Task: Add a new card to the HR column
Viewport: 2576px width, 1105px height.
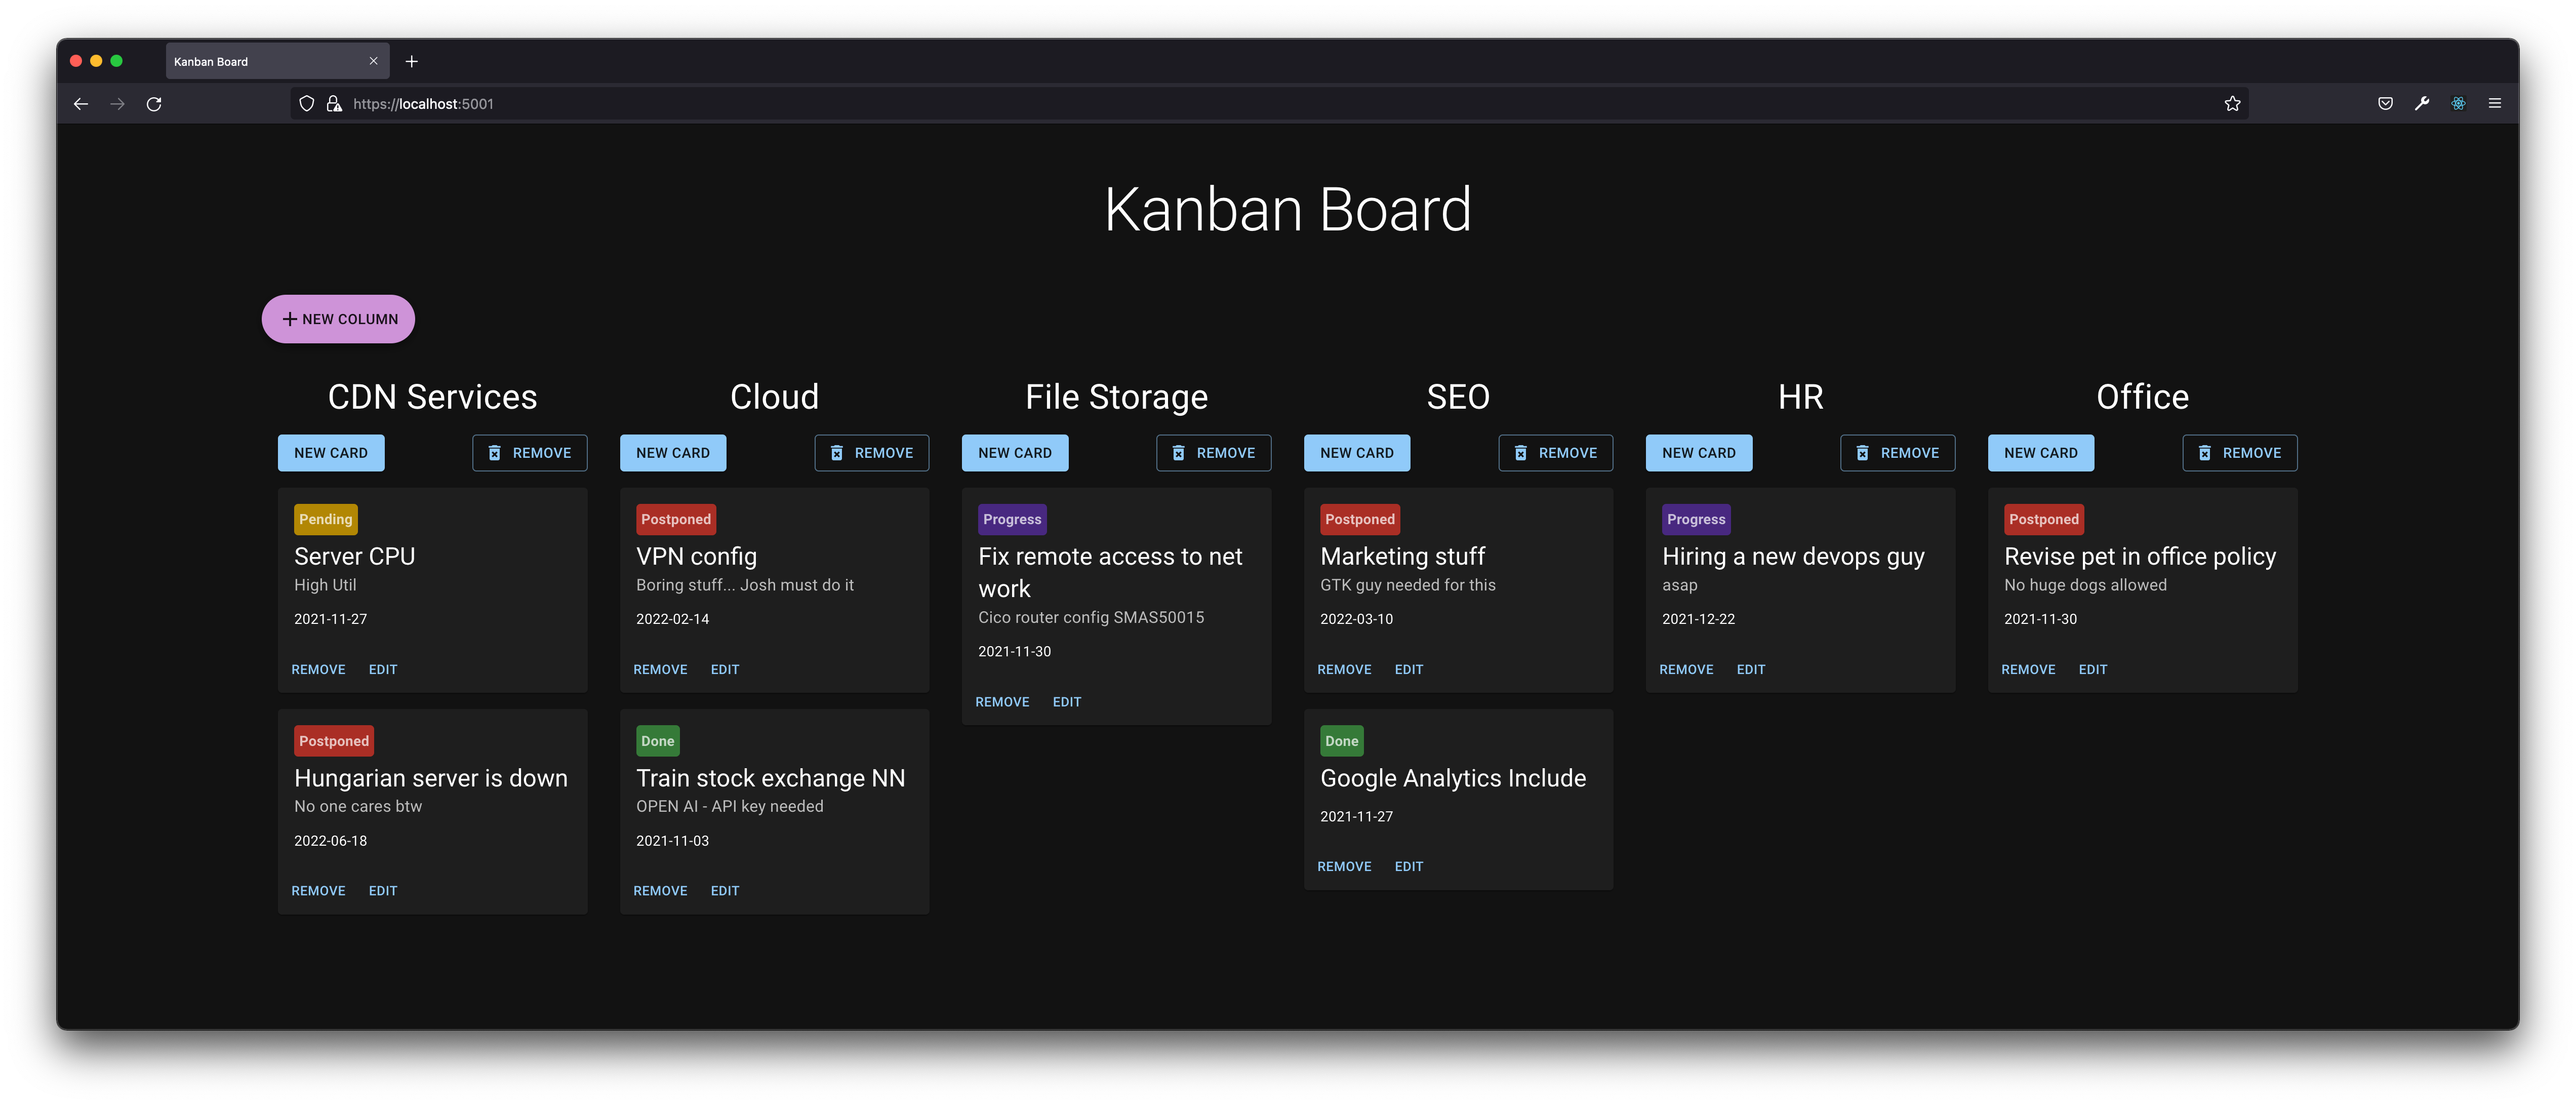Action: [1698, 452]
